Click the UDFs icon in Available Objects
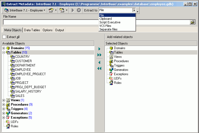 8,122
